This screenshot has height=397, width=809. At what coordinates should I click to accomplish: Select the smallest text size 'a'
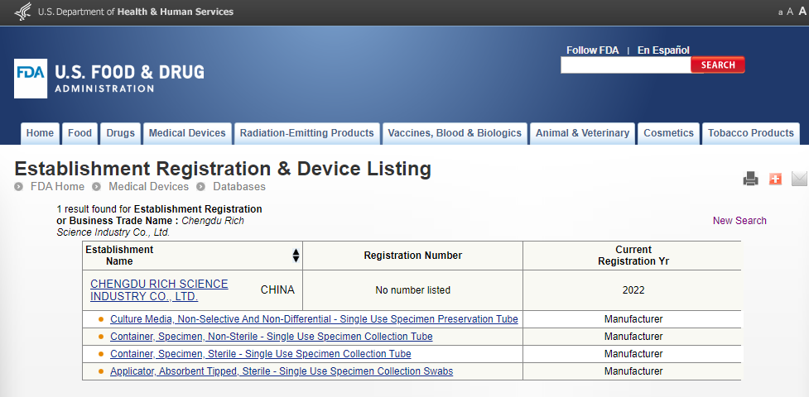click(780, 12)
